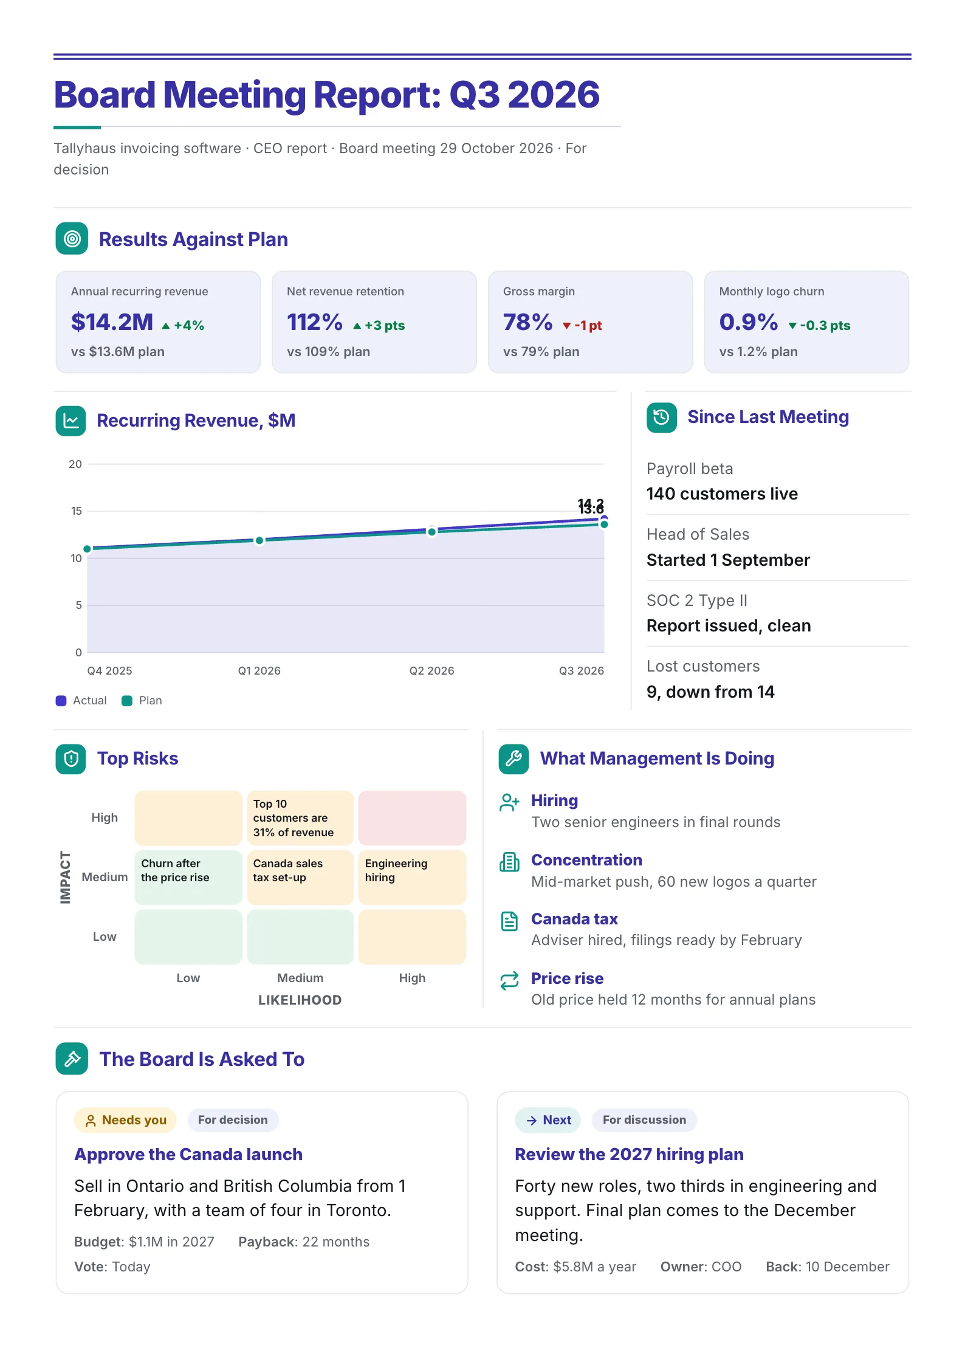Screen dimensions: 965x1365
Task: Click the Canada sales tax set-up cell
Action: pyautogui.click(x=300, y=877)
